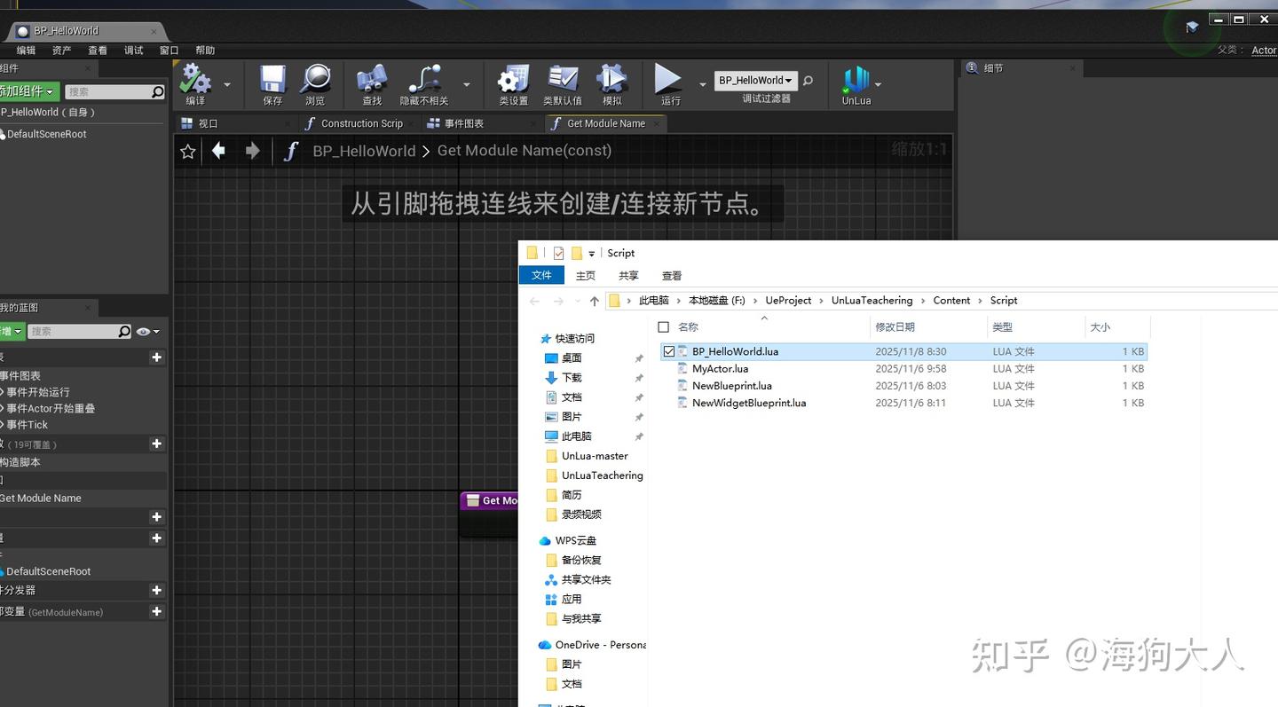The height and width of the screenshot is (707, 1278).
Task: Go back in graph navigation history
Action: 218,151
